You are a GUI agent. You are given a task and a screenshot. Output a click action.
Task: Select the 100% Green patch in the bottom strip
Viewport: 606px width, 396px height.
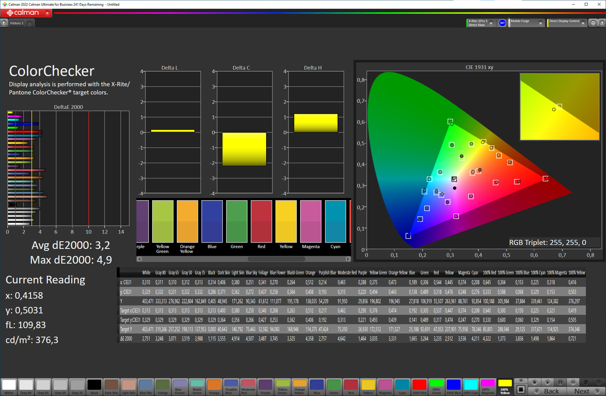(436, 386)
